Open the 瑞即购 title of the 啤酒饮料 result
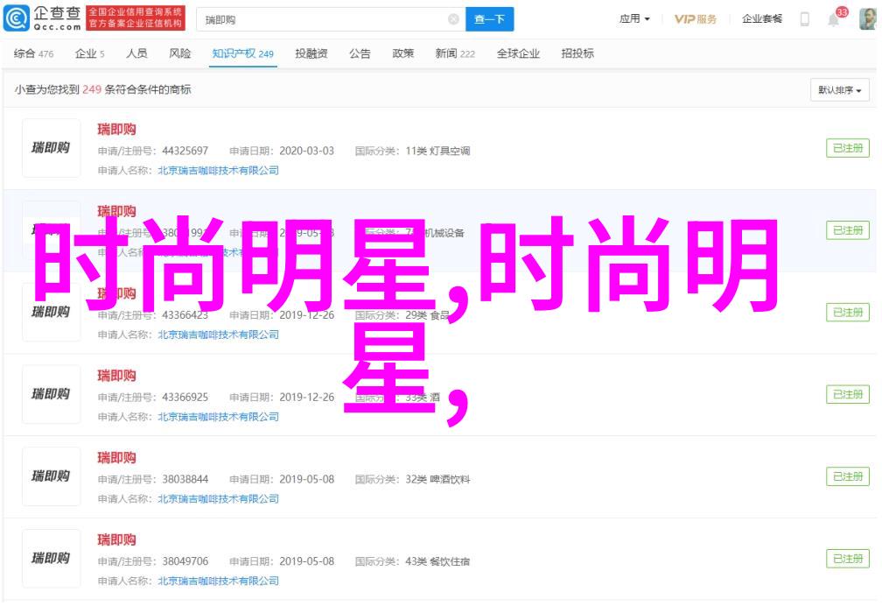 (116, 458)
